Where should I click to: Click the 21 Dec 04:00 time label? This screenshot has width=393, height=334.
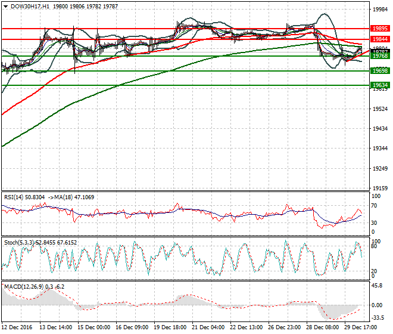coord(208,327)
